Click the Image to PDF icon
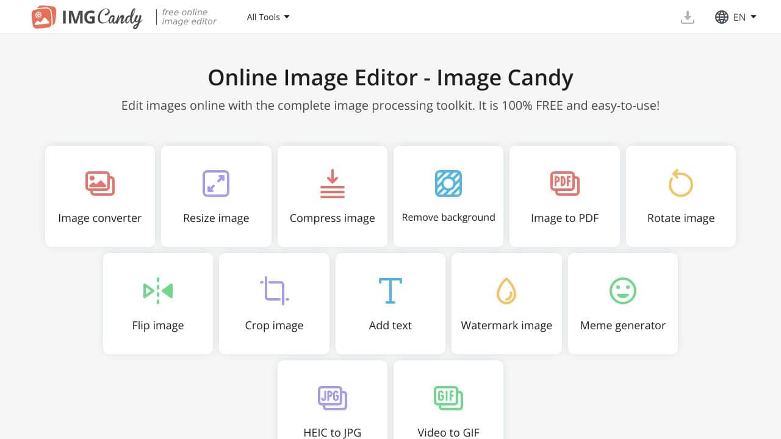Image resolution: width=781 pixels, height=439 pixels. coord(565,184)
